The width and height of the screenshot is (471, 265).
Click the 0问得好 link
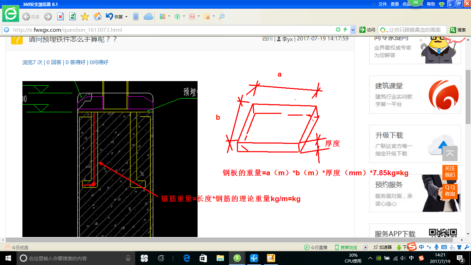tap(99, 62)
